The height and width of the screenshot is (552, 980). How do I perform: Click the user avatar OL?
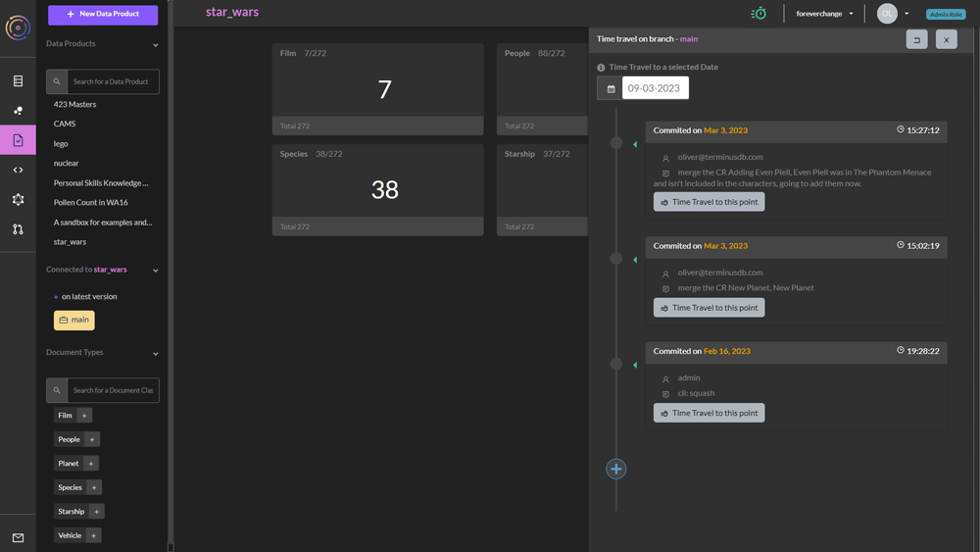(887, 14)
